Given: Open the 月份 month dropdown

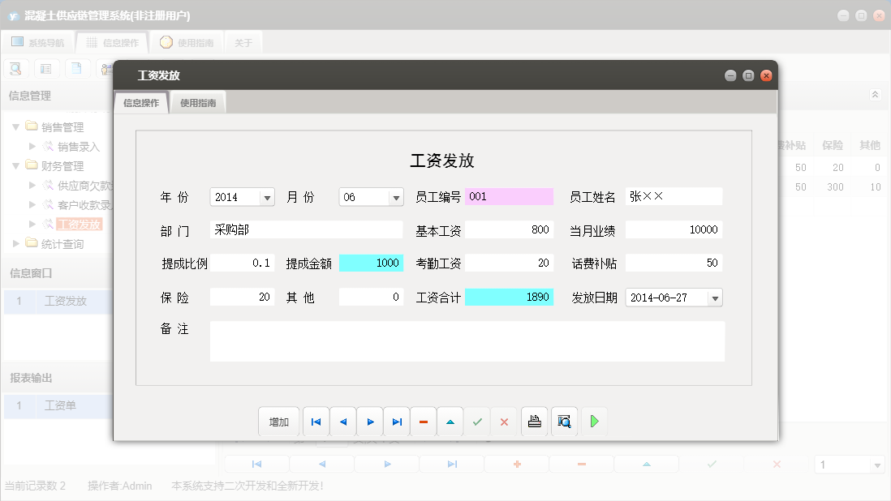Looking at the screenshot, I should point(395,196).
